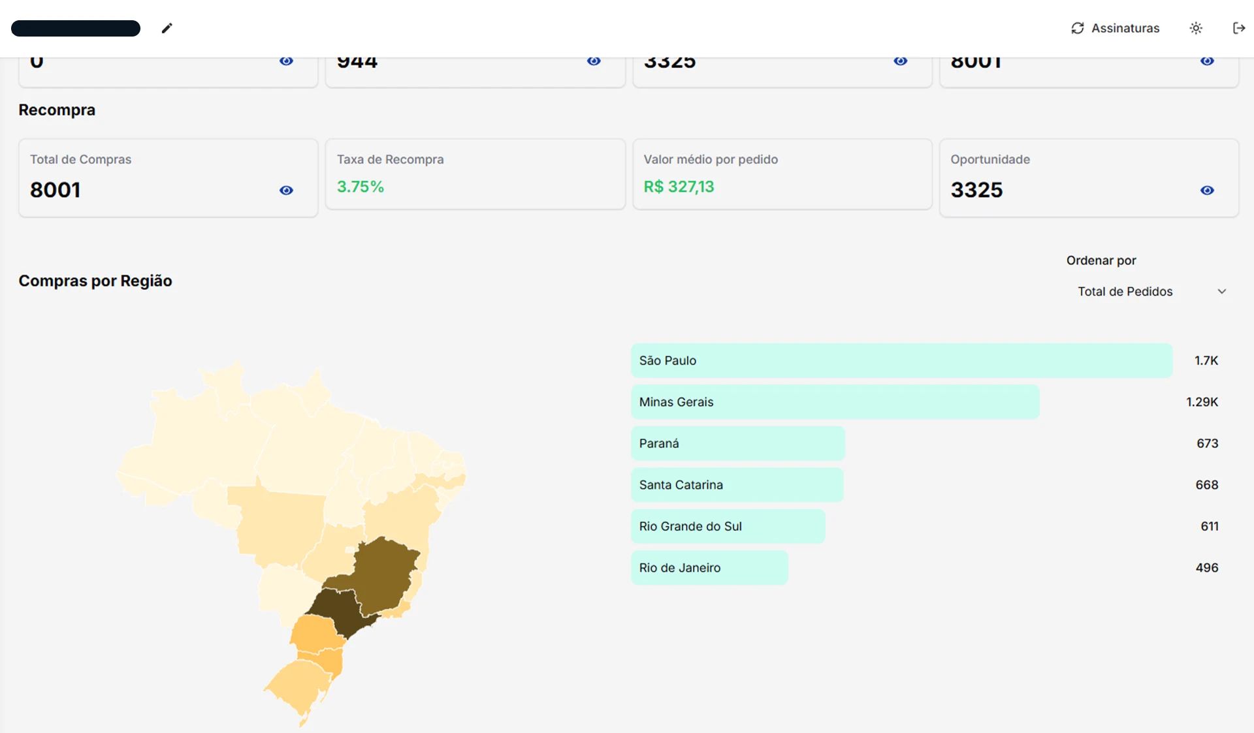Click the 668 value for Santa Catarina

point(1207,484)
